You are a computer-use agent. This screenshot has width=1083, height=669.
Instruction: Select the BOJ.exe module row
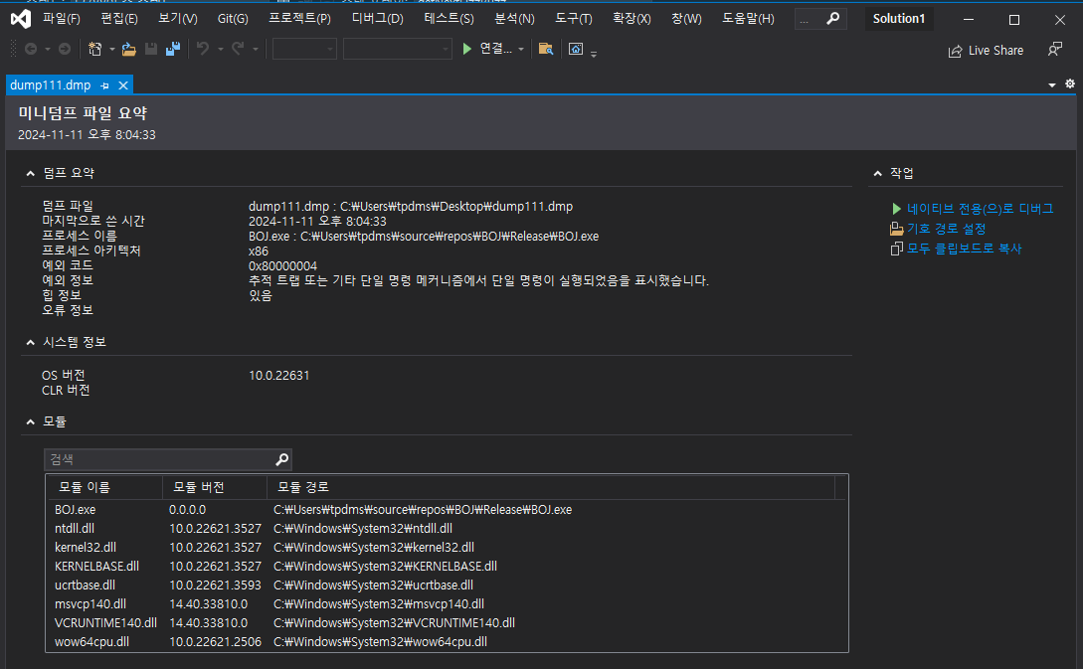(447, 510)
